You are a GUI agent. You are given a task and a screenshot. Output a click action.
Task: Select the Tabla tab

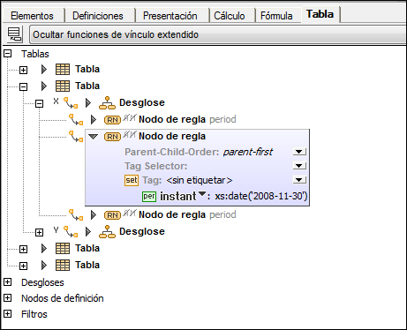pos(320,14)
